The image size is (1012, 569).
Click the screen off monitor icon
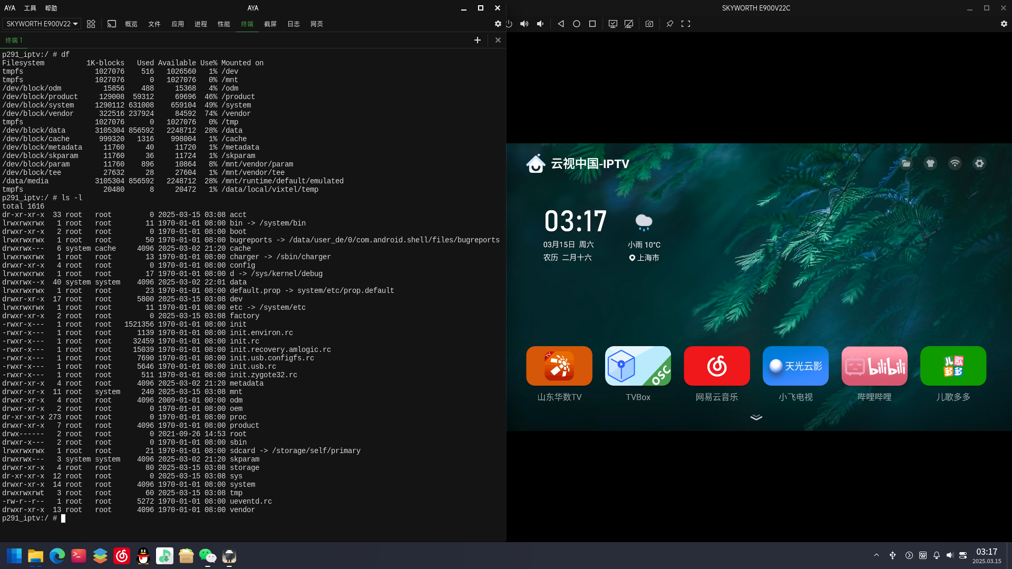[629, 24]
